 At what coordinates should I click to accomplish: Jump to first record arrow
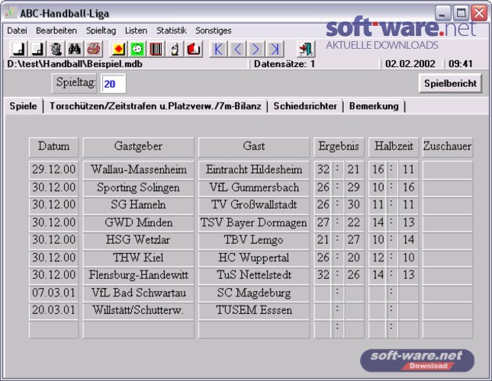click(x=218, y=49)
